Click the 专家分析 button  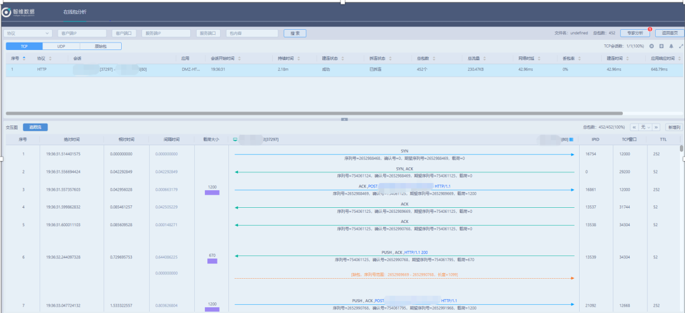point(635,33)
